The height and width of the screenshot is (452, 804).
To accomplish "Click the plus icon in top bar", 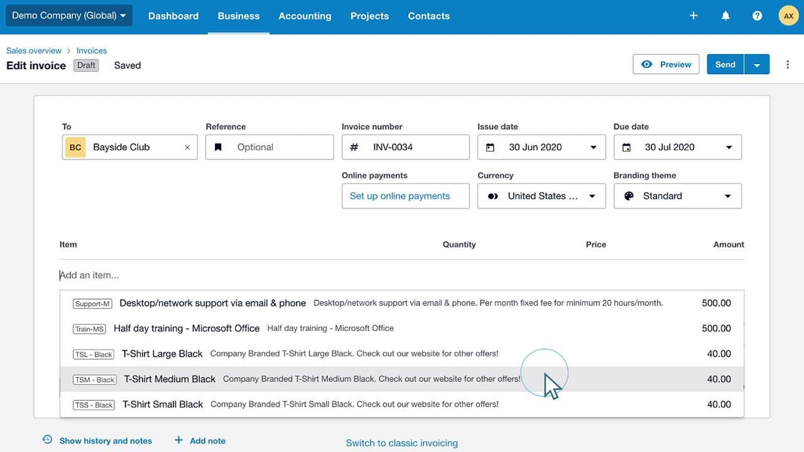I will pyautogui.click(x=693, y=16).
